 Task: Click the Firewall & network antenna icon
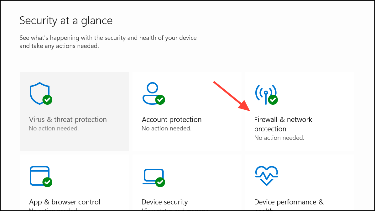pos(266,94)
